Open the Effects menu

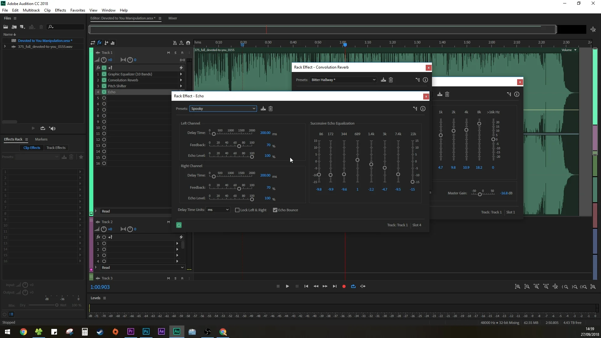point(60,10)
